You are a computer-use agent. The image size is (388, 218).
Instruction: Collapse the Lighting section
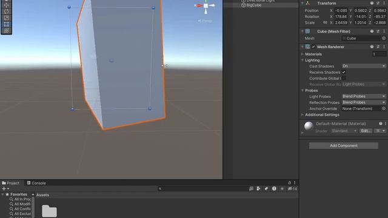[303, 60]
